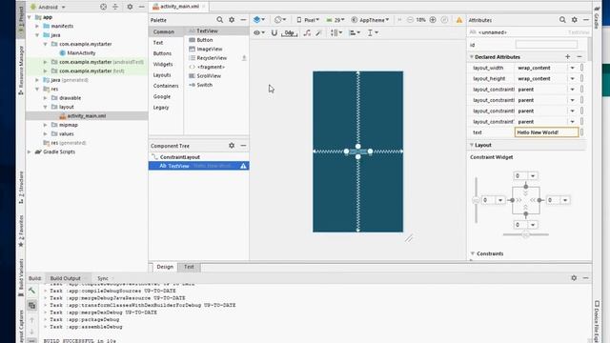
Task: Open Component Tree settings gear
Action: pos(232,146)
